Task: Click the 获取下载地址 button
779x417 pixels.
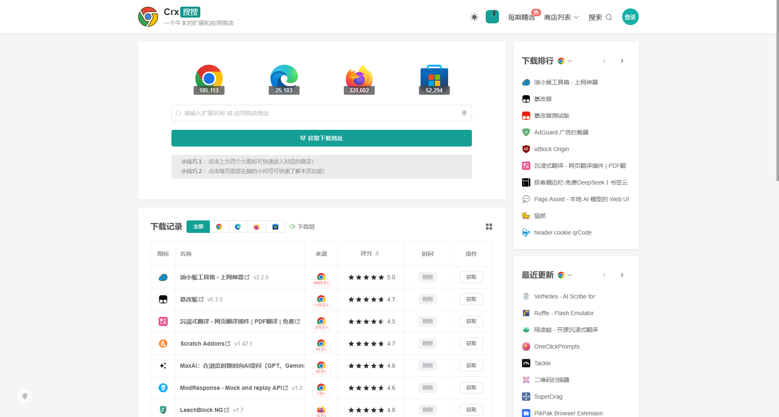Action: coord(321,138)
